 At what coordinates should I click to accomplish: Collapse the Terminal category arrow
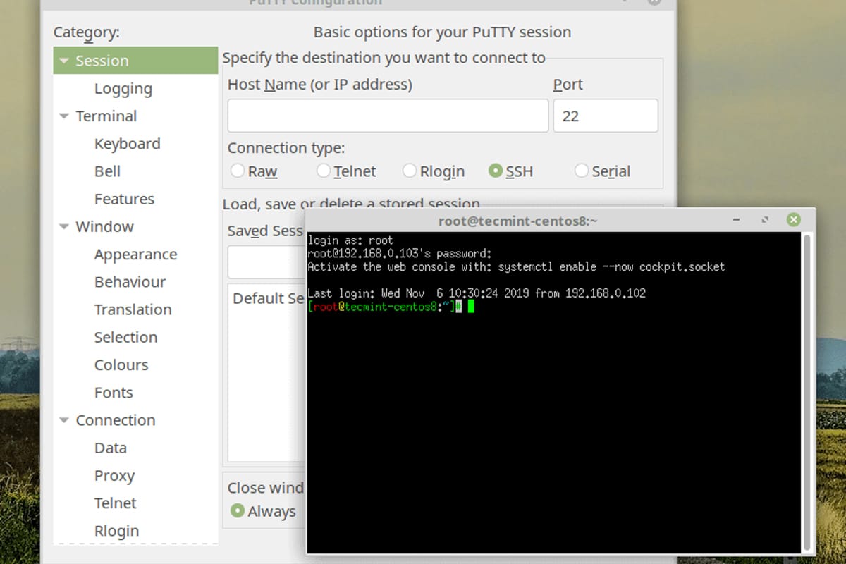click(x=64, y=116)
